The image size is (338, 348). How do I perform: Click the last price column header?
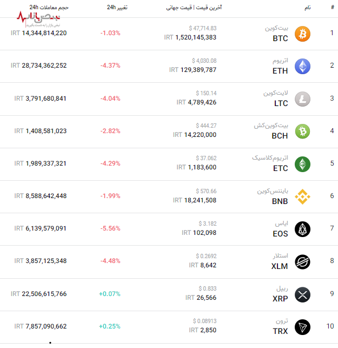[194, 8]
